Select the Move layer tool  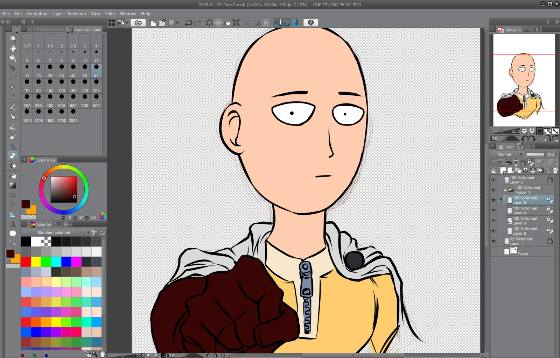click(x=13, y=68)
